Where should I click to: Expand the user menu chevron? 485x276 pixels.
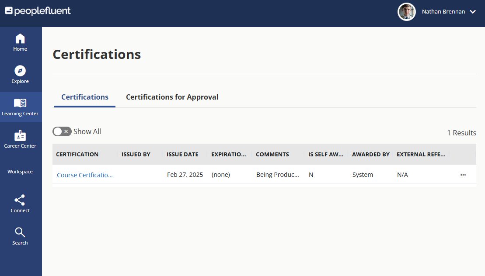pyautogui.click(x=473, y=12)
